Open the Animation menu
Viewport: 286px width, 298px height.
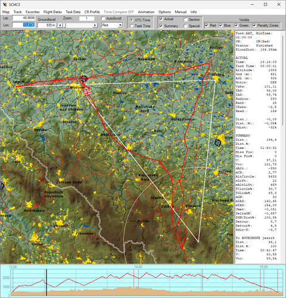coord(146,12)
